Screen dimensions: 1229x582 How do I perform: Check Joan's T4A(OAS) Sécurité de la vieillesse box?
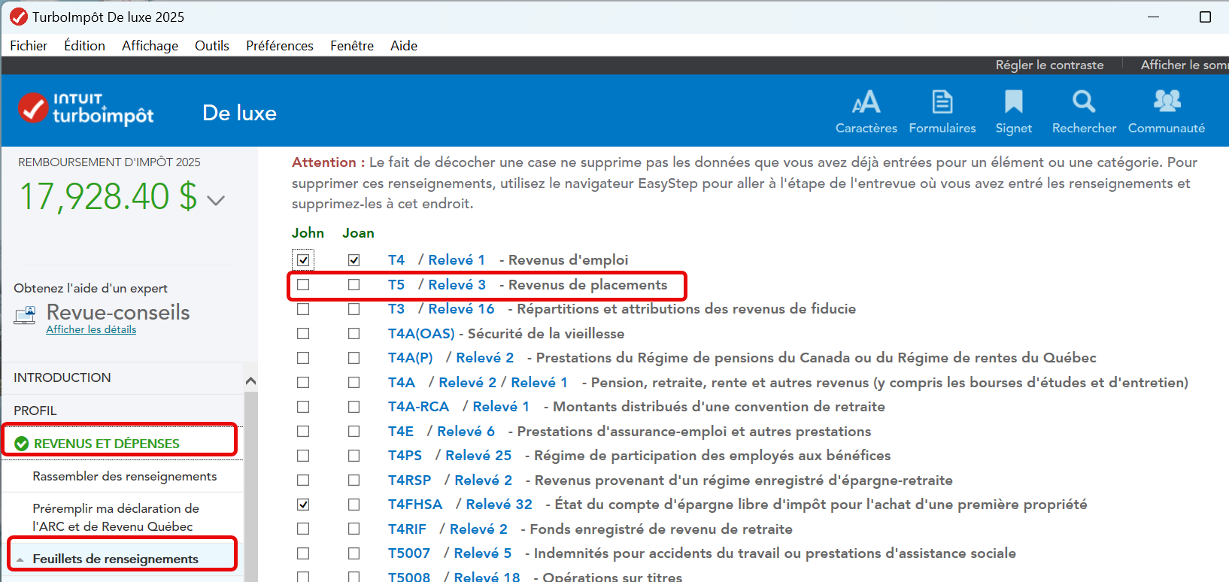click(x=354, y=334)
